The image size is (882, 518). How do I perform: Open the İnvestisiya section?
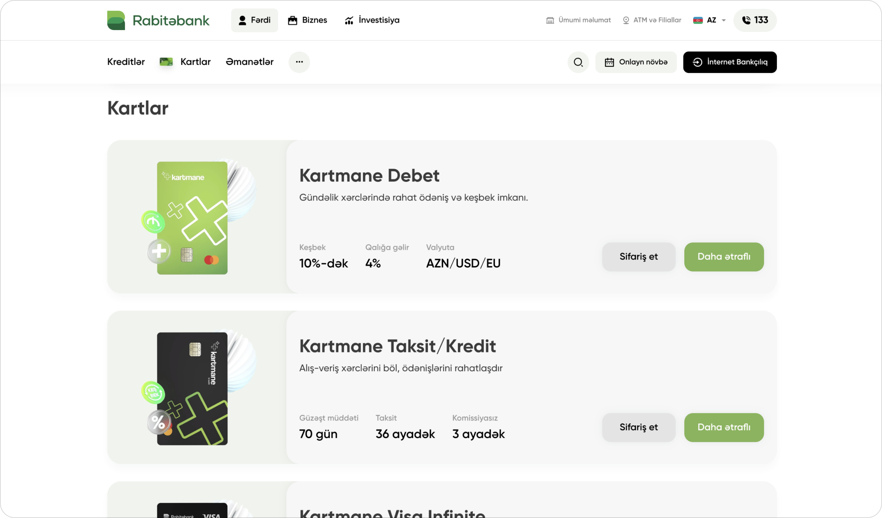[x=372, y=20]
